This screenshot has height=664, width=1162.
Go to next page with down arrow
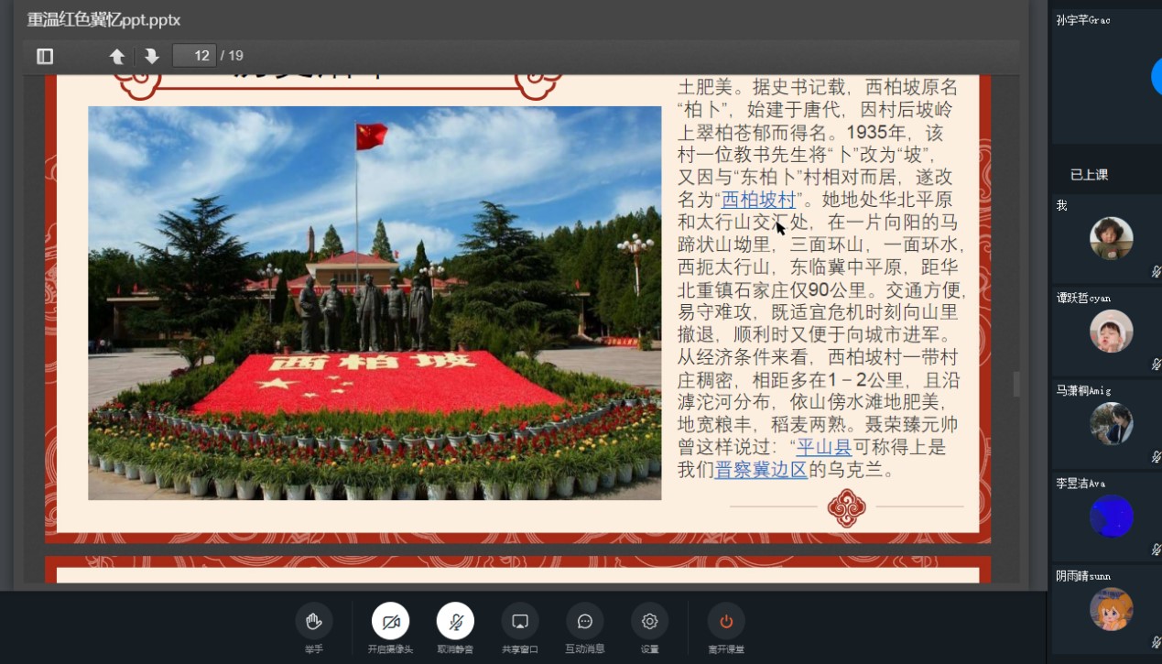tap(152, 56)
